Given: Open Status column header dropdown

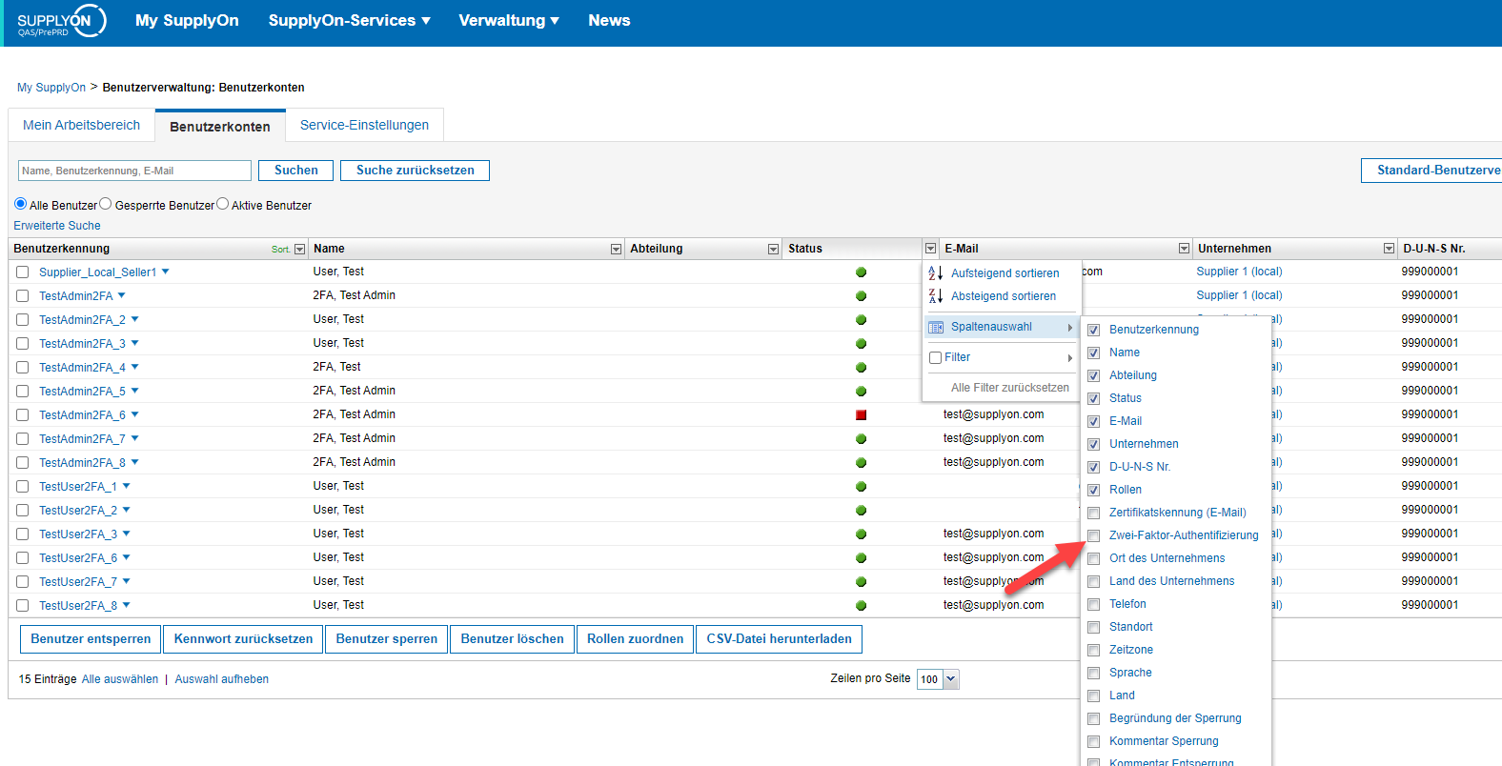Looking at the screenshot, I should 930,249.
